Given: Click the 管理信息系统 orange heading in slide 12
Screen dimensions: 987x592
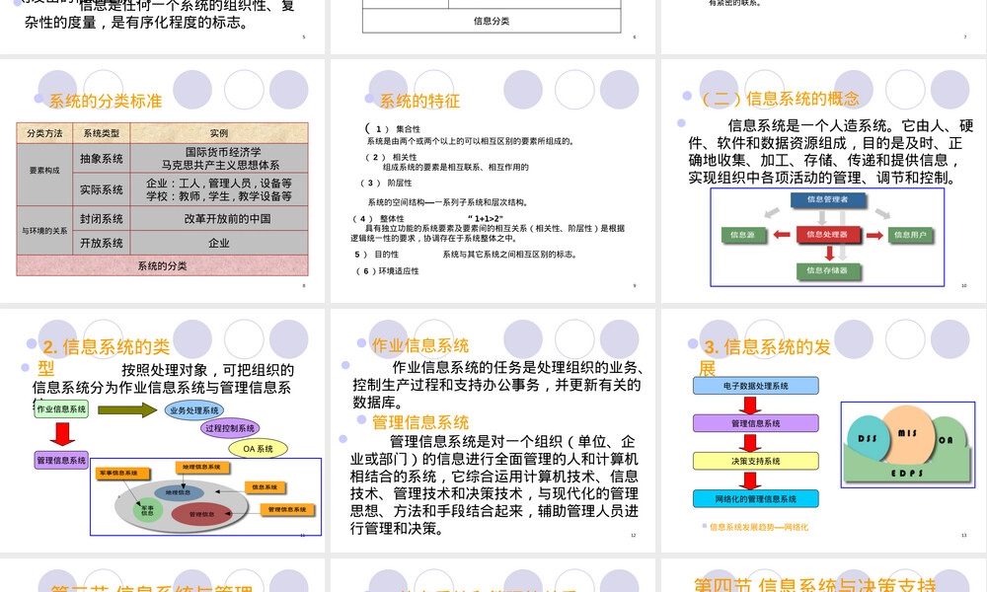Looking at the screenshot, I should point(420,422).
